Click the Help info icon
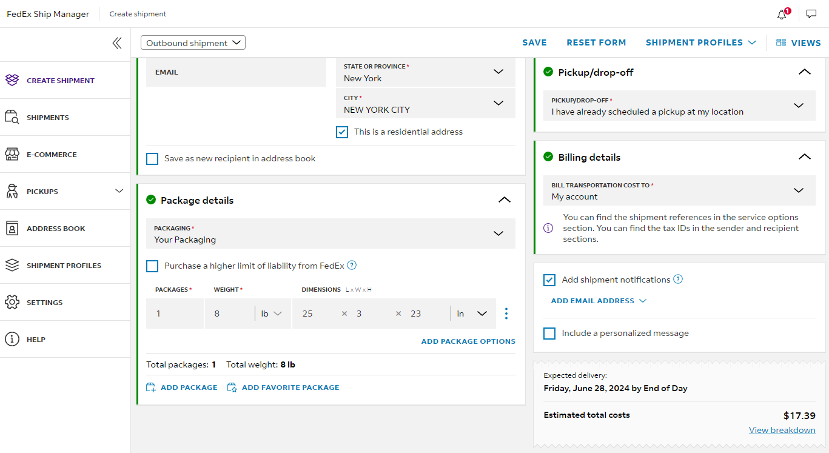Image resolution: width=829 pixels, height=453 pixels. pos(12,339)
